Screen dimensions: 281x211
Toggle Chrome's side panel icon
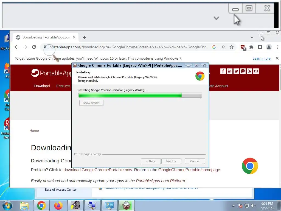coord(260,47)
